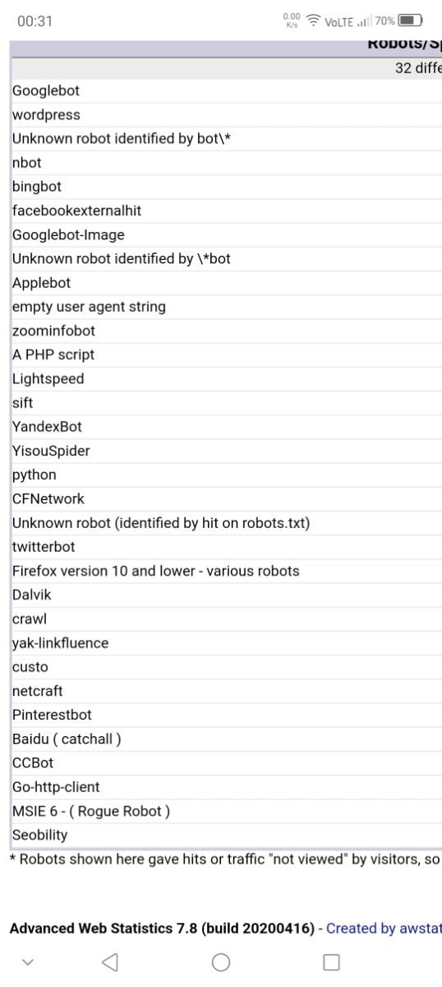Click the Baidu ( catchall ) row

coord(226,739)
